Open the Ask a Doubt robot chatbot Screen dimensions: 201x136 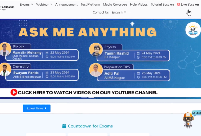(188, 120)
